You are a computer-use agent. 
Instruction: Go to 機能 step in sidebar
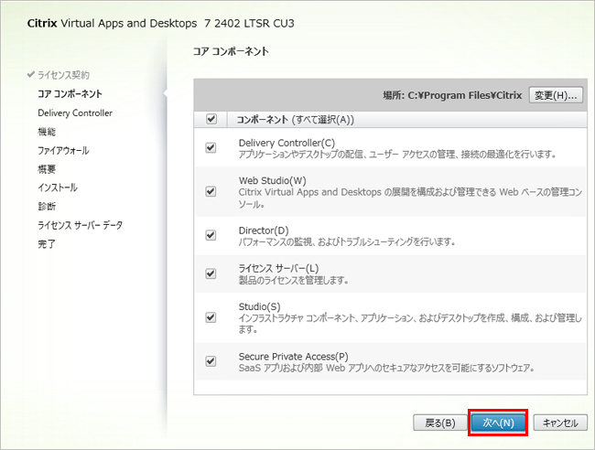[x=47, y=132]
